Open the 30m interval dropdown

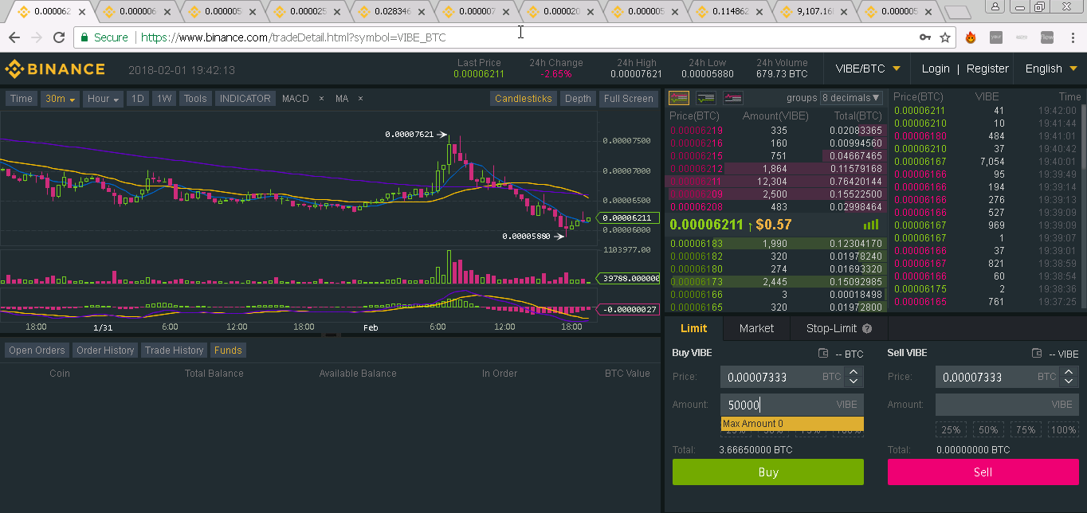(x=61, y=99)
